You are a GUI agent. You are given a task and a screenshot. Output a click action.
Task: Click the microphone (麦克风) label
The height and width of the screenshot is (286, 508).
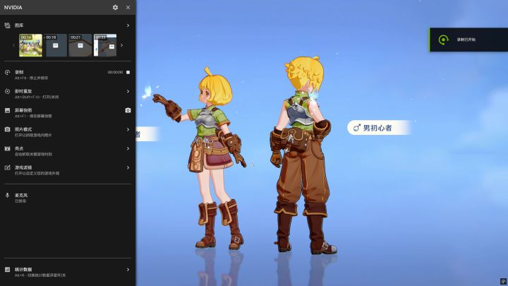pyautogui.click(x=21, y=195)
